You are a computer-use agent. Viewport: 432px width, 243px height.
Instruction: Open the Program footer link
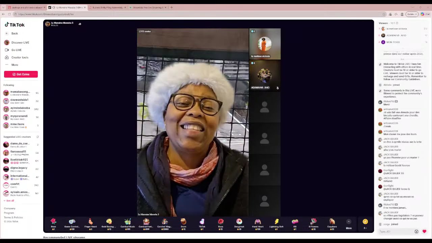click(x=9, y=213)
